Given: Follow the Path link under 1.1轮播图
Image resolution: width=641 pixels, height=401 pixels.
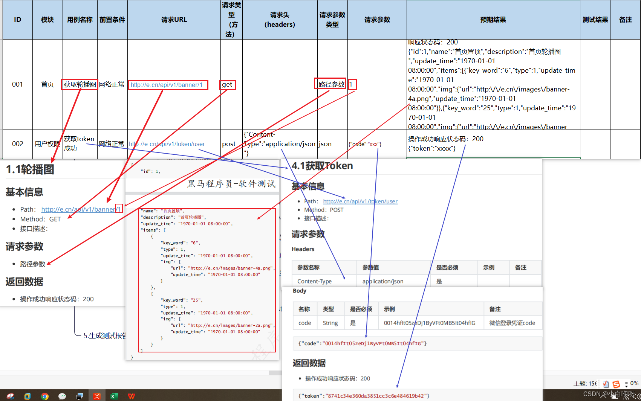Looking at the screenshot, I should point(81,209).
